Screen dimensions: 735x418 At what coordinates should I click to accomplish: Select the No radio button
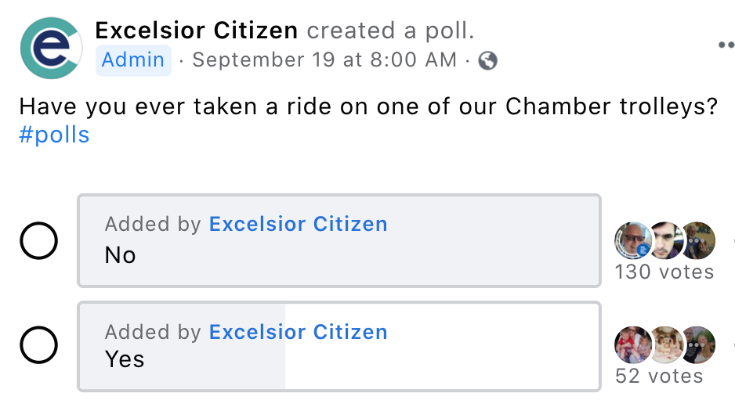click(x=38, y=241)
